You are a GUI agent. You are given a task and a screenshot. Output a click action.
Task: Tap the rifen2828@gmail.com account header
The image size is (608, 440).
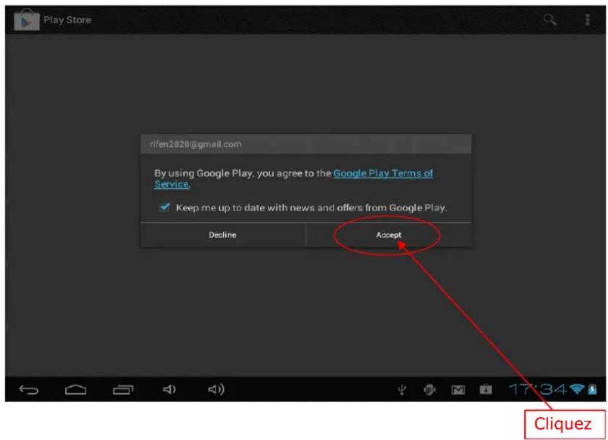(x=306, y=144)
